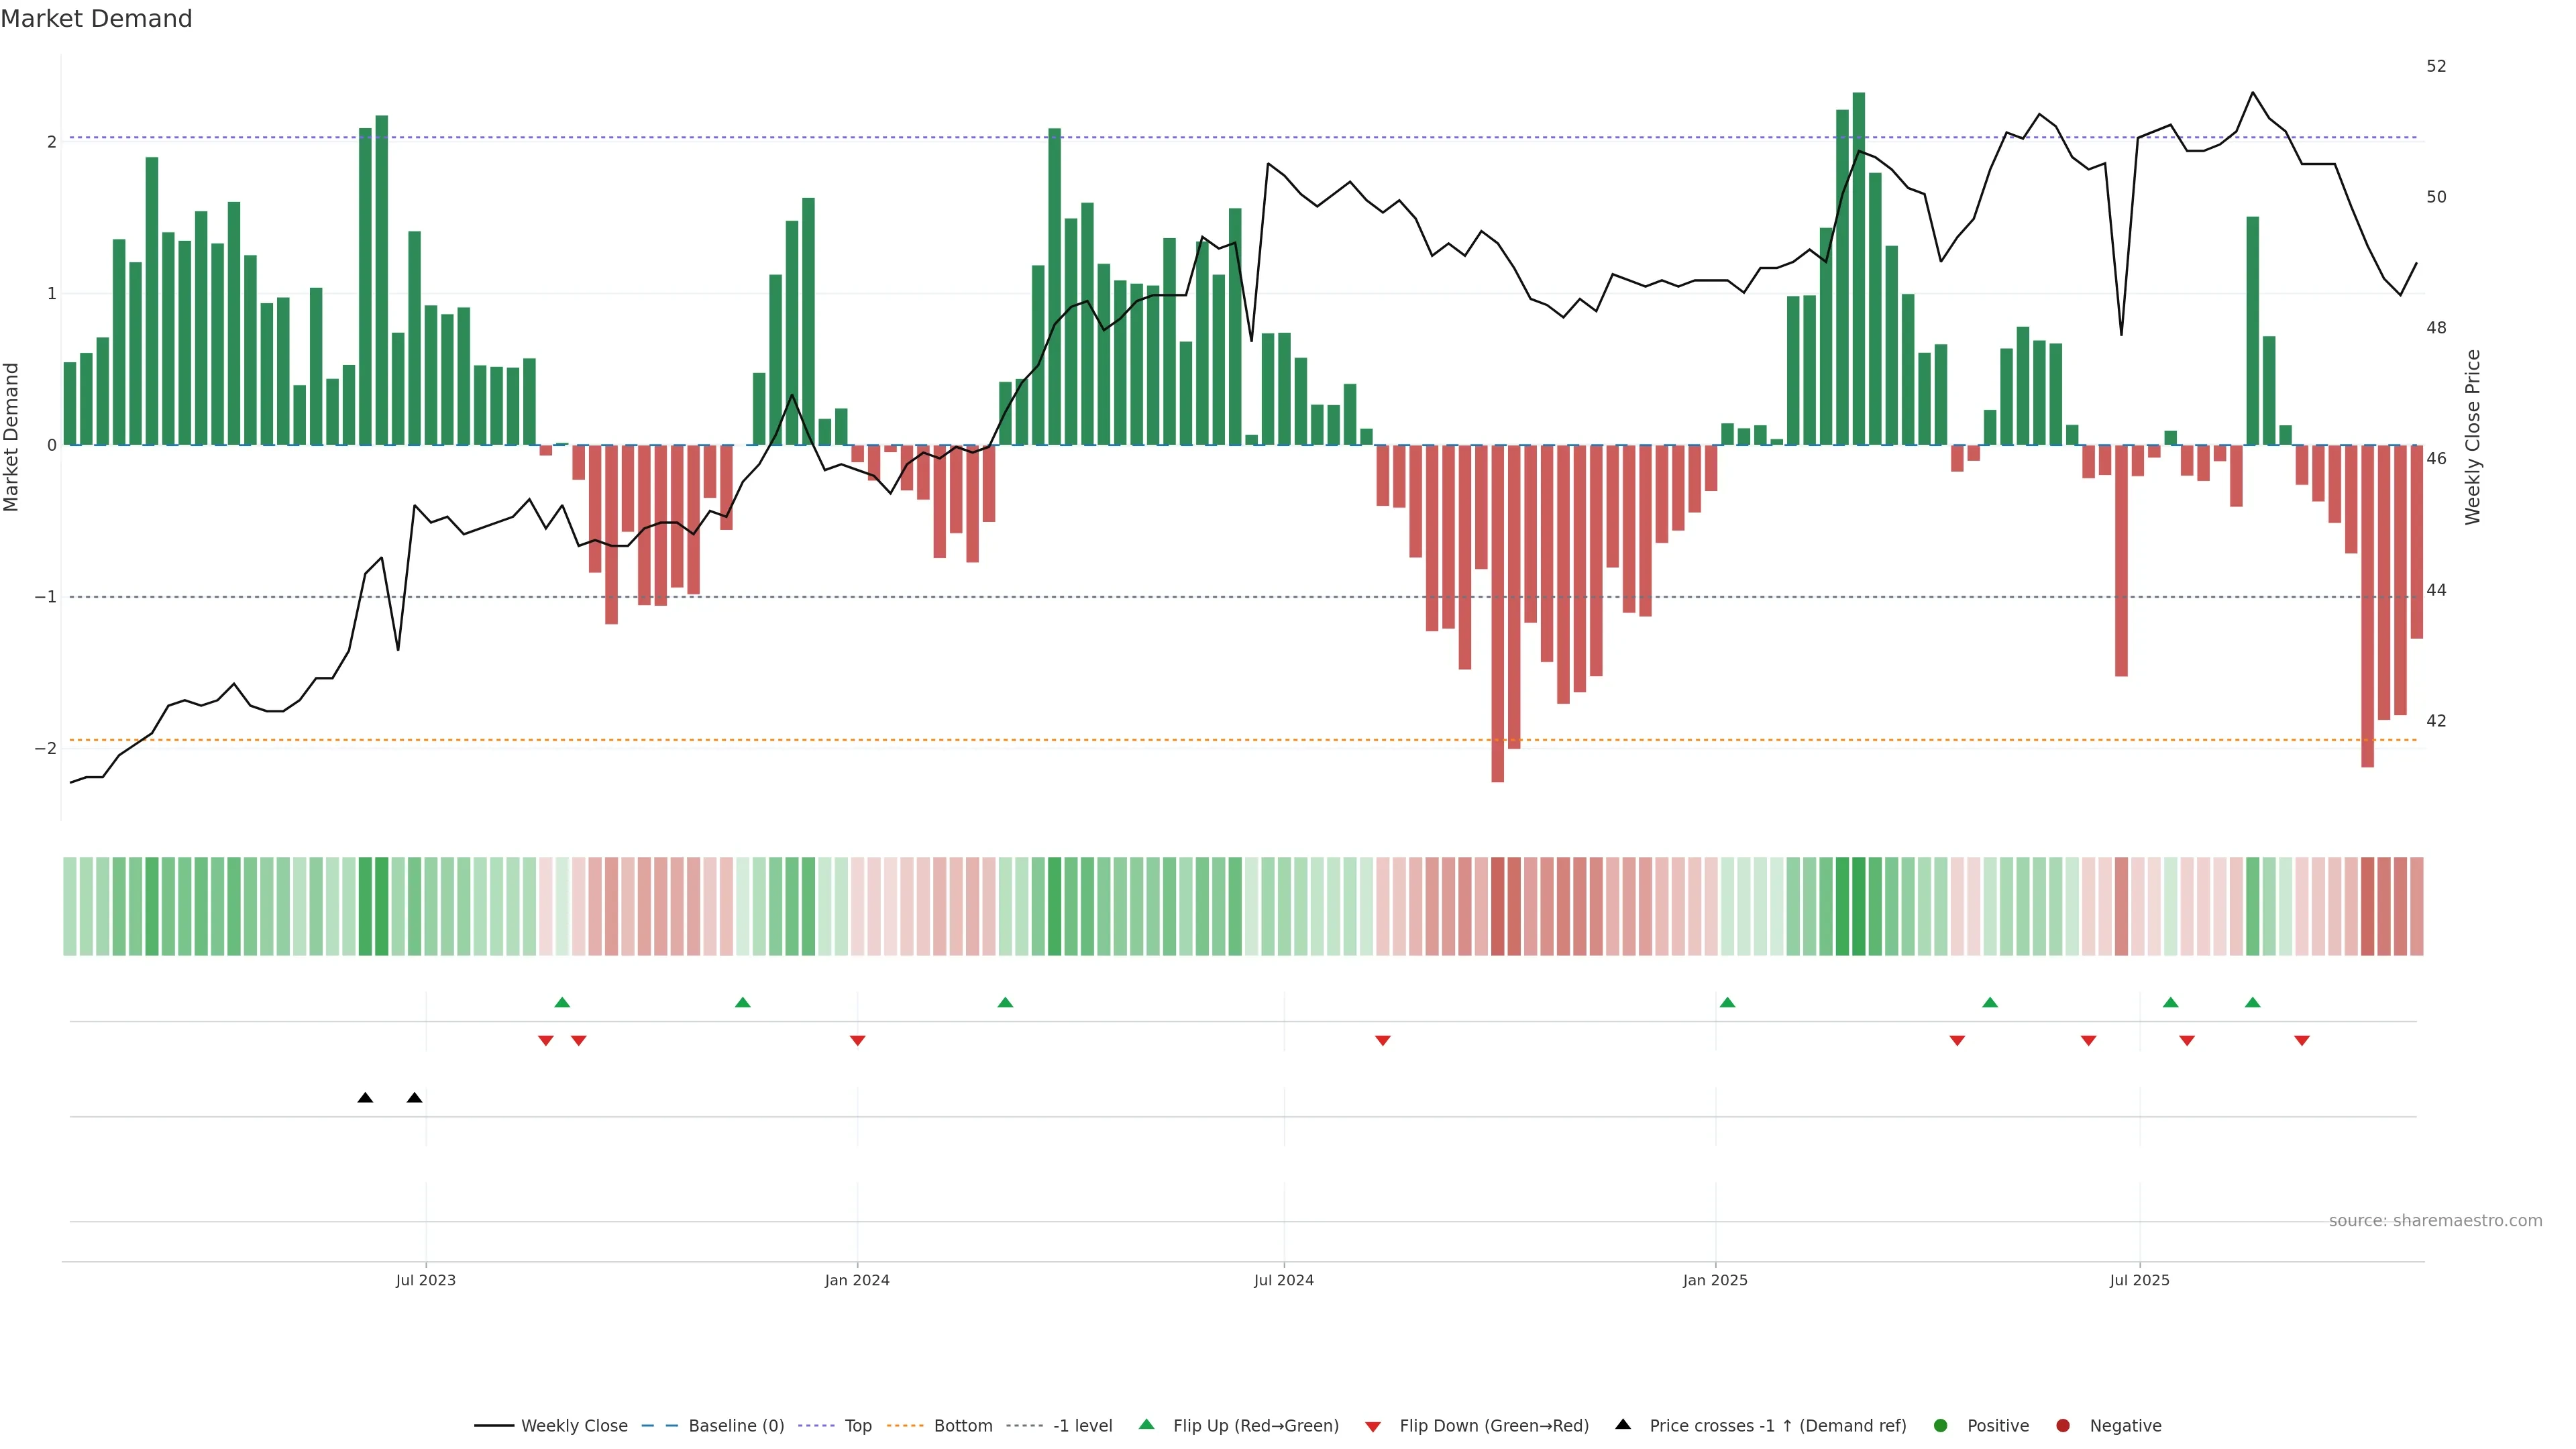Click the sharemaestro.com source text
Image resolution: width=2576 pixels, height=1449 pixels.
pyautogui.click(x=2435, y=1220)
